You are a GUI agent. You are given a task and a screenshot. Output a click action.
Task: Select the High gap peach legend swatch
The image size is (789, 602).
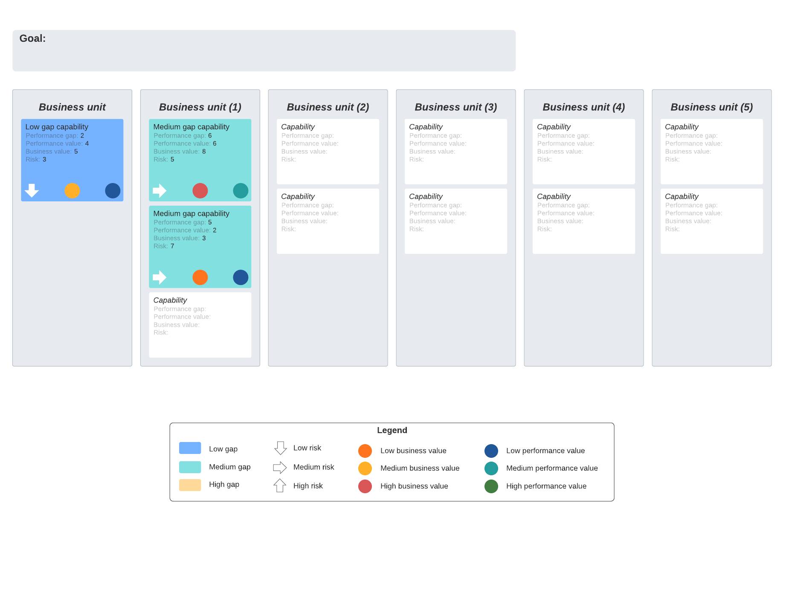190,485
